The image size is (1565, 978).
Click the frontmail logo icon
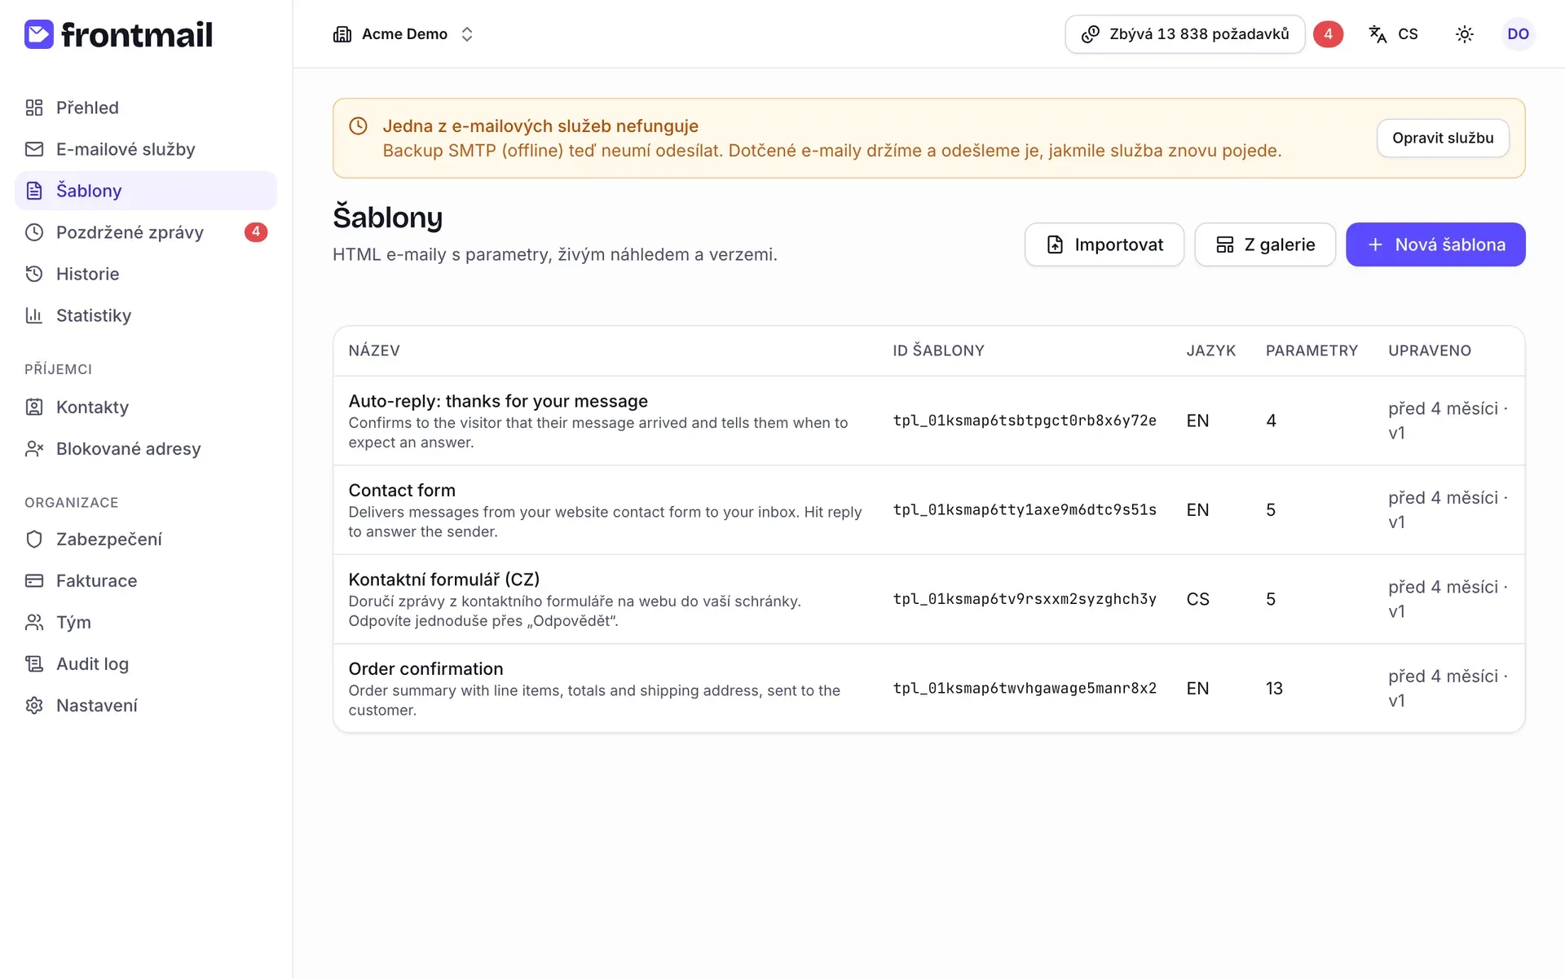[38, 34]
